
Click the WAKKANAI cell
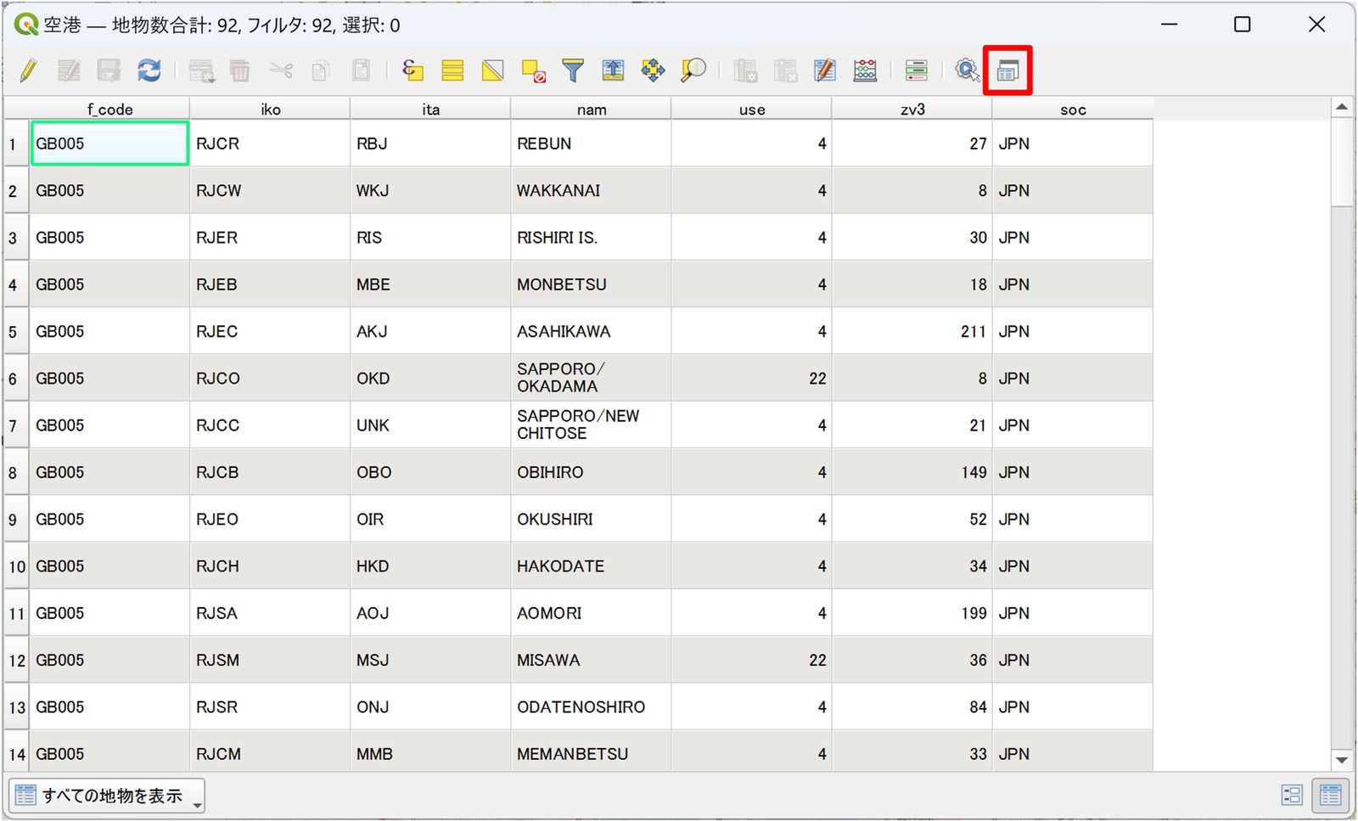click(591, 190)
